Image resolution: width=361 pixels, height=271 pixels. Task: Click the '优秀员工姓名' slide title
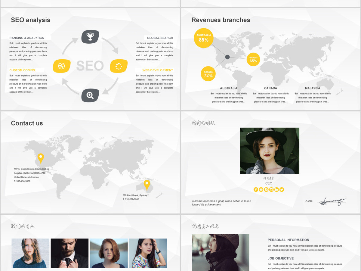click(x=205, y=226)
